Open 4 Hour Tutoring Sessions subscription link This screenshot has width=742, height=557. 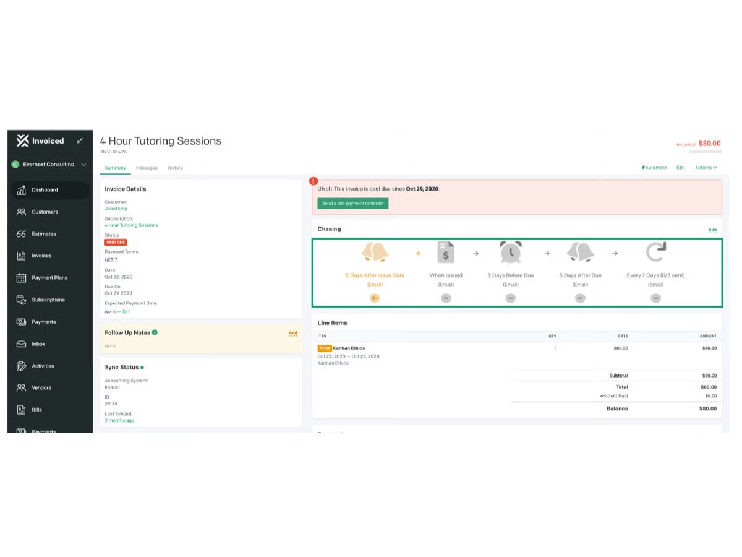point(131,225)
